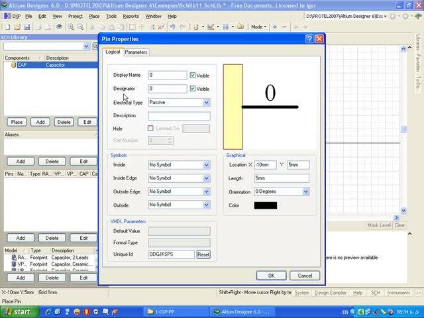Screen dimensions: 424x318
Task: Click Reset next to Unique Id
Action: [x=203, y=254]
